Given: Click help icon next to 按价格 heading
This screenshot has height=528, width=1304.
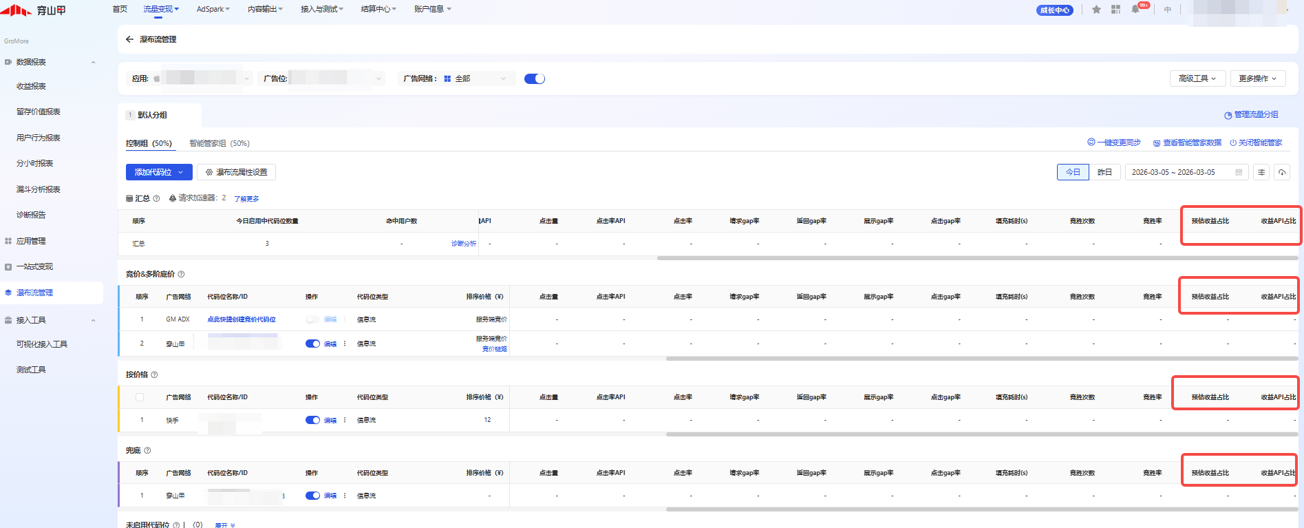Looking at the screenshot, I should (x=154, y=374).
